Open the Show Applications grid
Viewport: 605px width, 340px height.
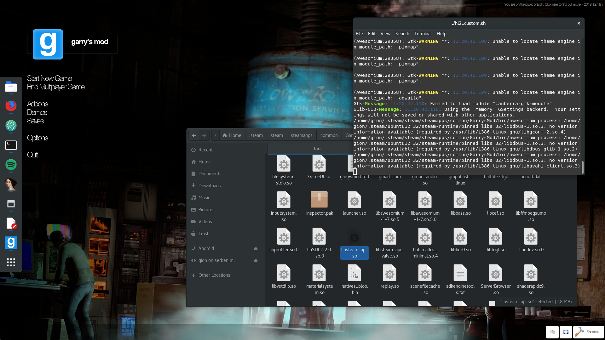click(11, 262)
